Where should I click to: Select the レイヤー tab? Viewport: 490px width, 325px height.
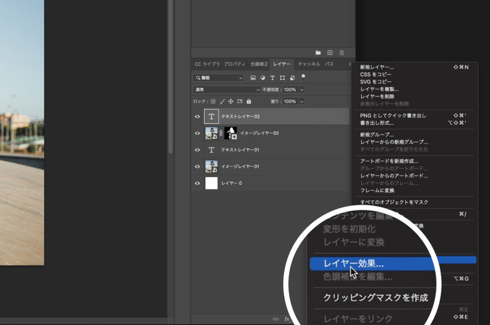click(x=282, y=64)
